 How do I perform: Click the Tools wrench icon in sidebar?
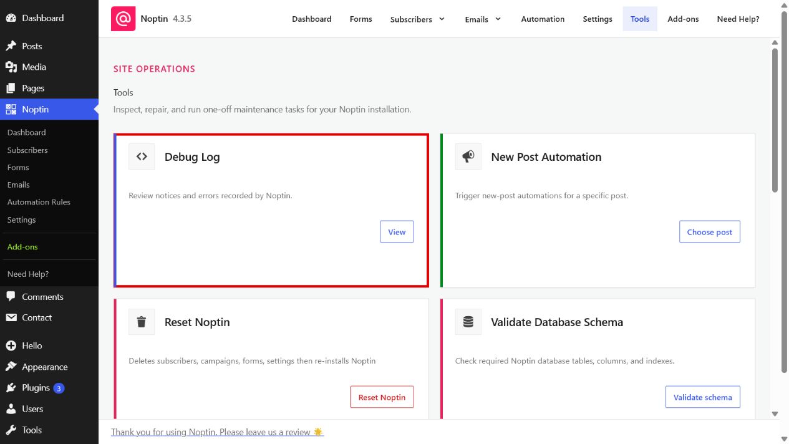click(x=11, y=430)
